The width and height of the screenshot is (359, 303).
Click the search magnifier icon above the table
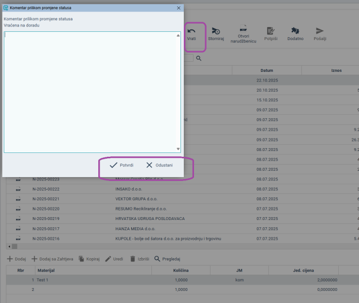coord(198,58)
